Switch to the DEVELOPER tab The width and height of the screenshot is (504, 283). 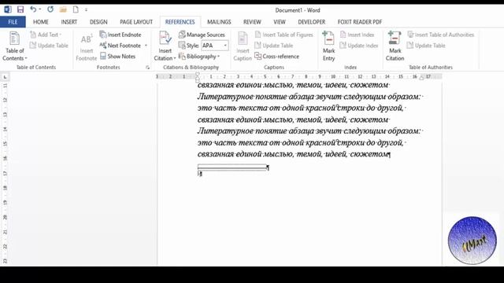coord(312,22)
